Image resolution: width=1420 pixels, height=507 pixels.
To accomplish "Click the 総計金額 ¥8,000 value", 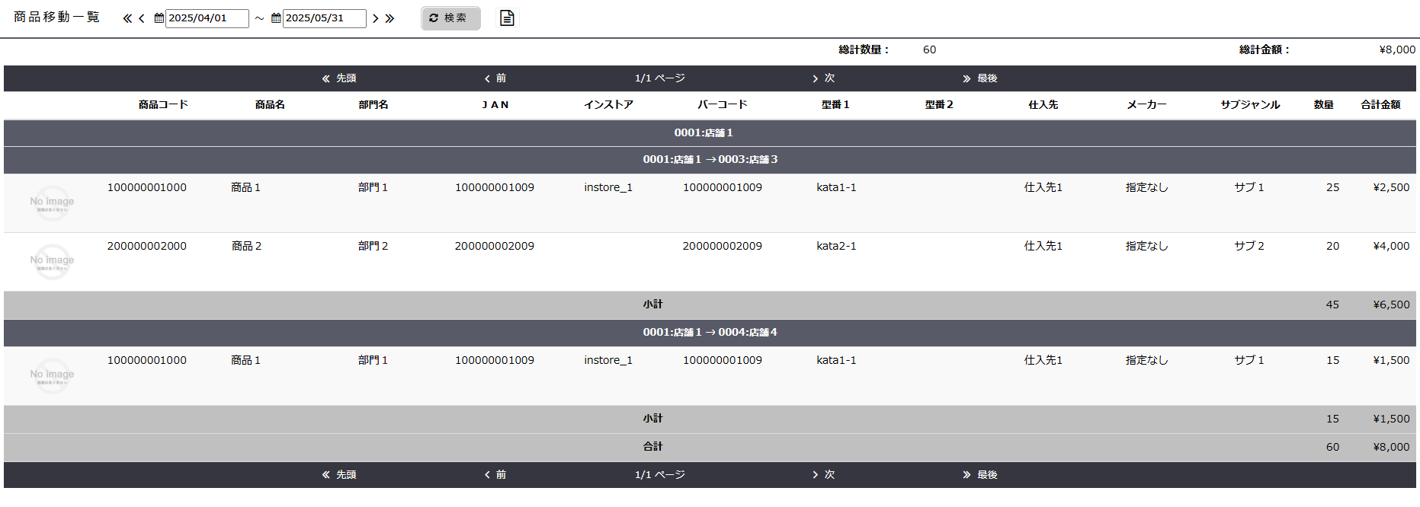I will [1397, 49].
